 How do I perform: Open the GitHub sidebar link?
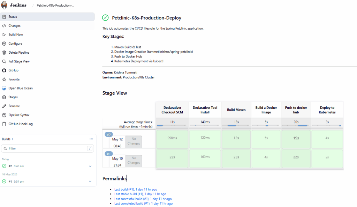pos(47,70)
